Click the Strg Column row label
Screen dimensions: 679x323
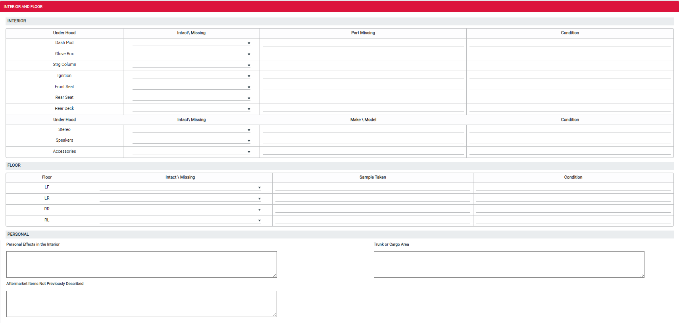(64, 65)
